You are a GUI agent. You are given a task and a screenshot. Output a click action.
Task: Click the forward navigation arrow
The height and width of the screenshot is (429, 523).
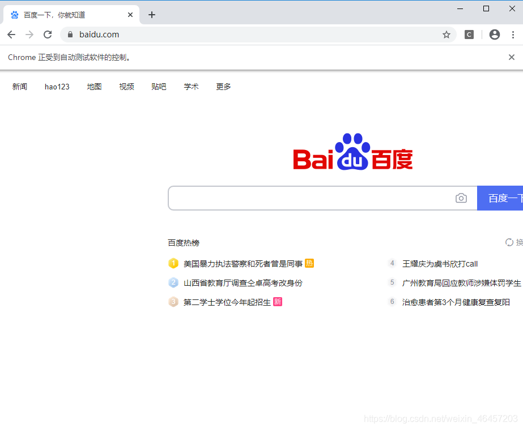(29, 35)
